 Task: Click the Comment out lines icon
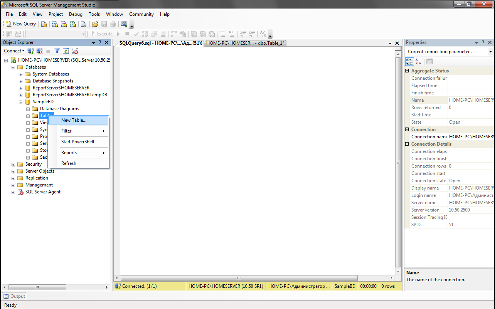pyautogui.click(x=222, y=34)
